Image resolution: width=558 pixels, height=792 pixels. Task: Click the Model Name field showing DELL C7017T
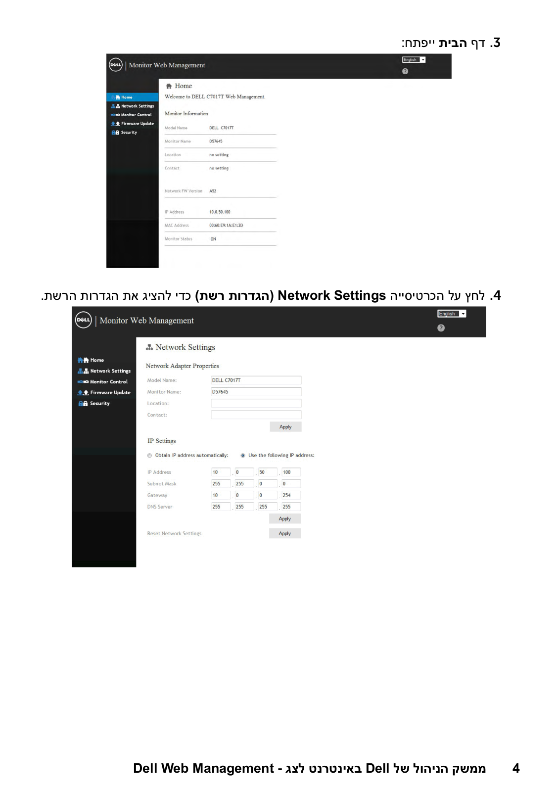point(256,380)
